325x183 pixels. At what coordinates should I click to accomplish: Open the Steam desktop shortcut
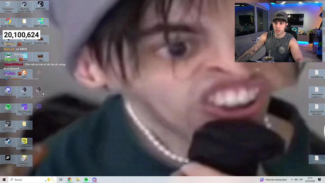[x=8, y=143]
